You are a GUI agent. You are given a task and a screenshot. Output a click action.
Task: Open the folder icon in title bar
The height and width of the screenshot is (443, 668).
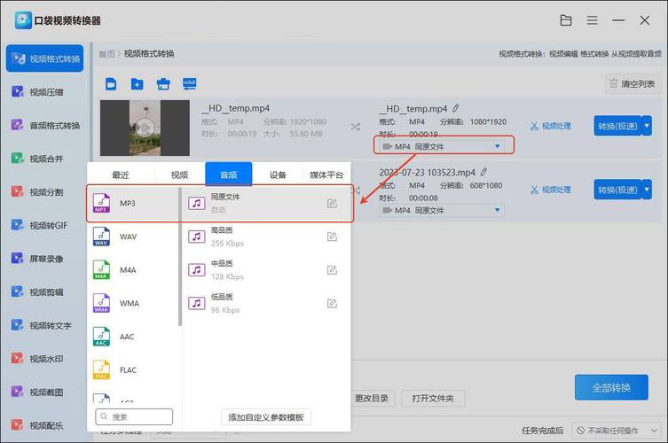click(566, 20)
